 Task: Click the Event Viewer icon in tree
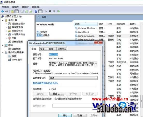point(9,27)
